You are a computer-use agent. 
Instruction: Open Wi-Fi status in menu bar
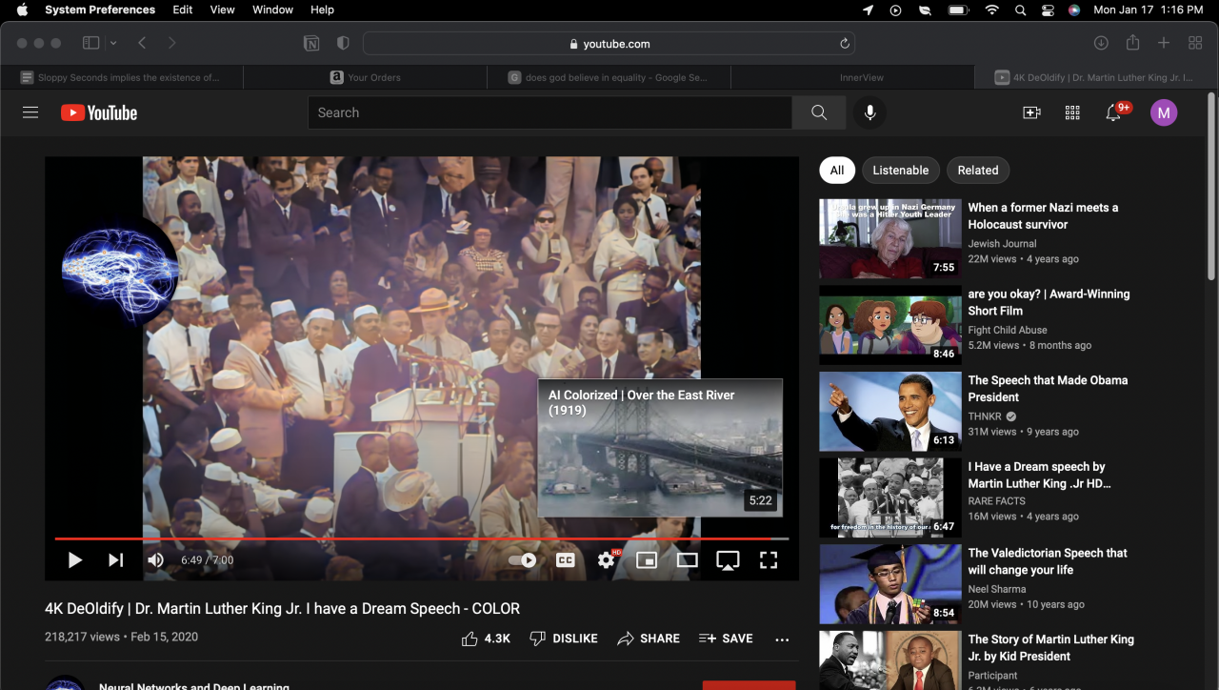point(992,10)
